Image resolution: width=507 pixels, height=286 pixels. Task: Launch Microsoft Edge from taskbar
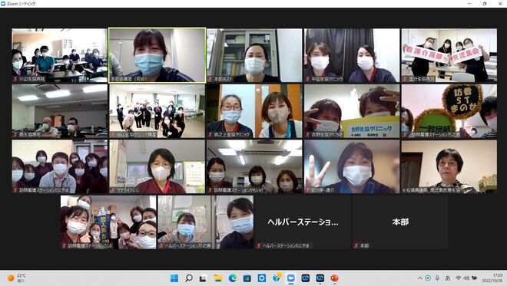(x=233, y=278)
